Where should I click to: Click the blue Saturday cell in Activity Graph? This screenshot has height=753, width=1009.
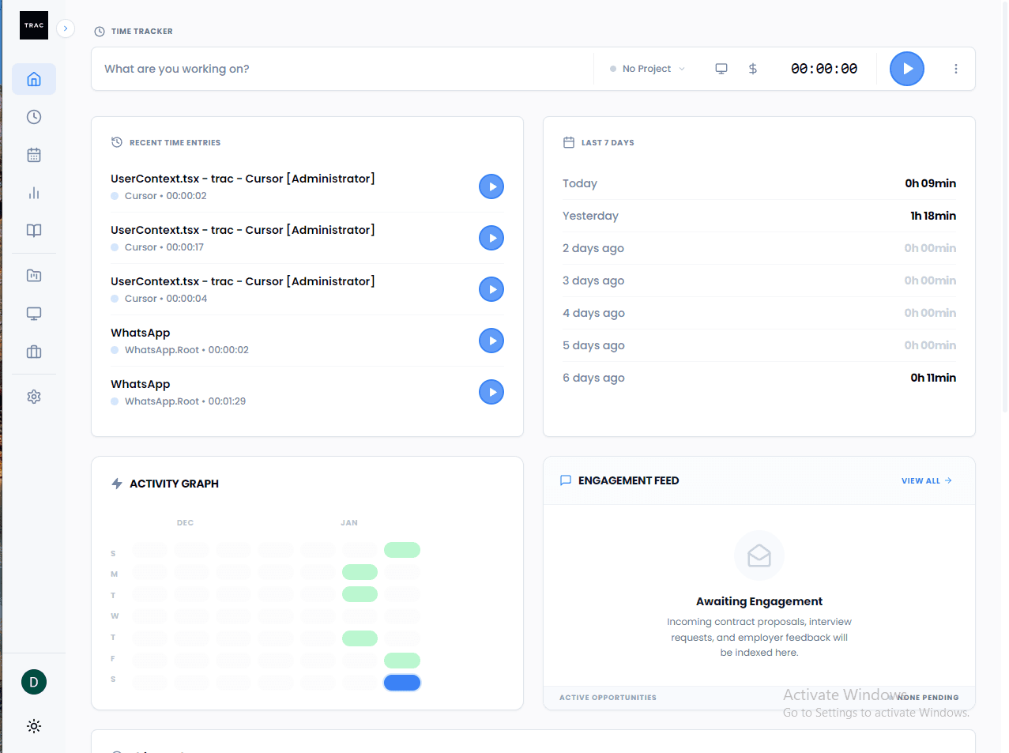point(402,682)
